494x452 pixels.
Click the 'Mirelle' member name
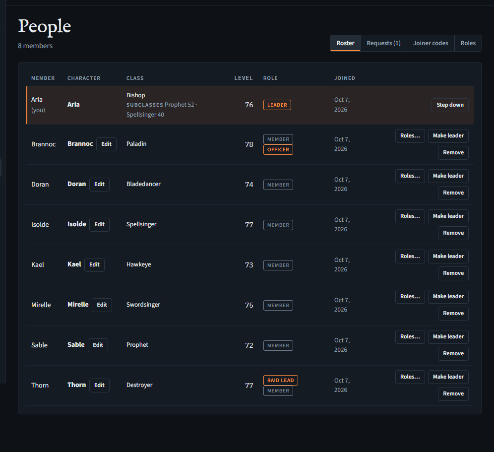41,305
